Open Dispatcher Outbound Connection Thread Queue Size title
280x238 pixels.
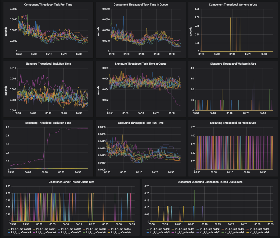(x=210, y=182)
